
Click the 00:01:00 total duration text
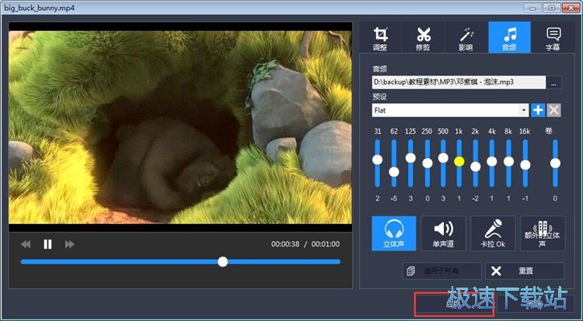(326, 244)
